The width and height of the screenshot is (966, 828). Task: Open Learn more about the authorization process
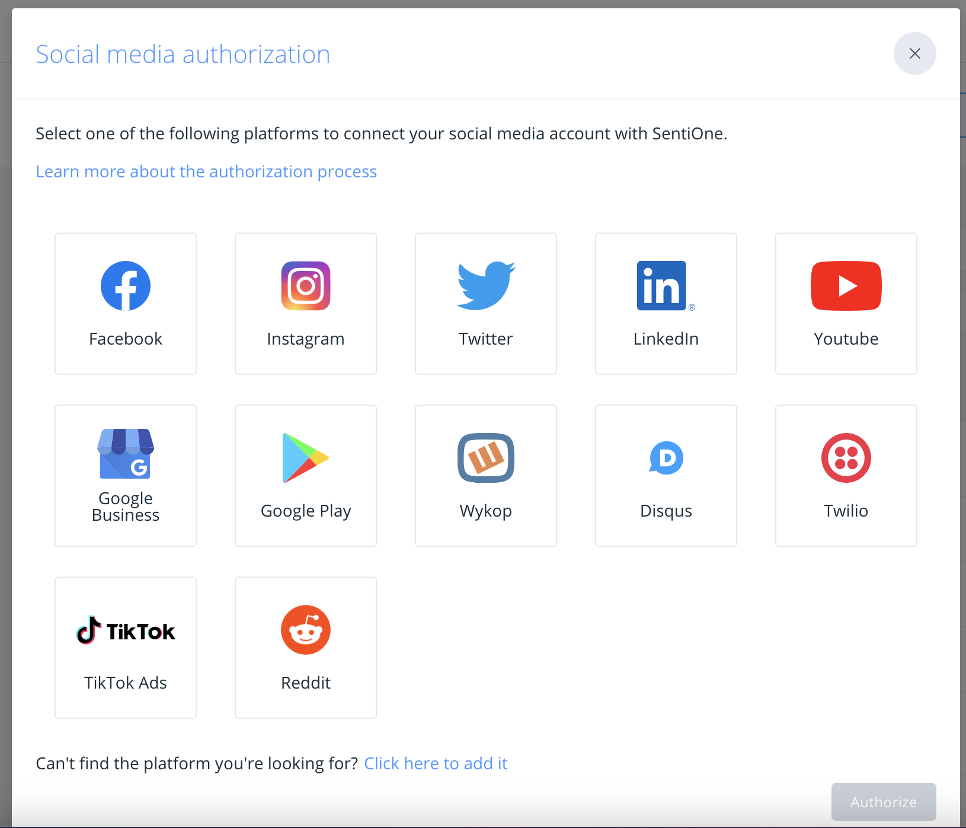(206, 171)
